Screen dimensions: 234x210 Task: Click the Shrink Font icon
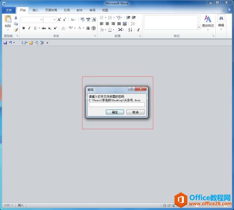[64, 19]
